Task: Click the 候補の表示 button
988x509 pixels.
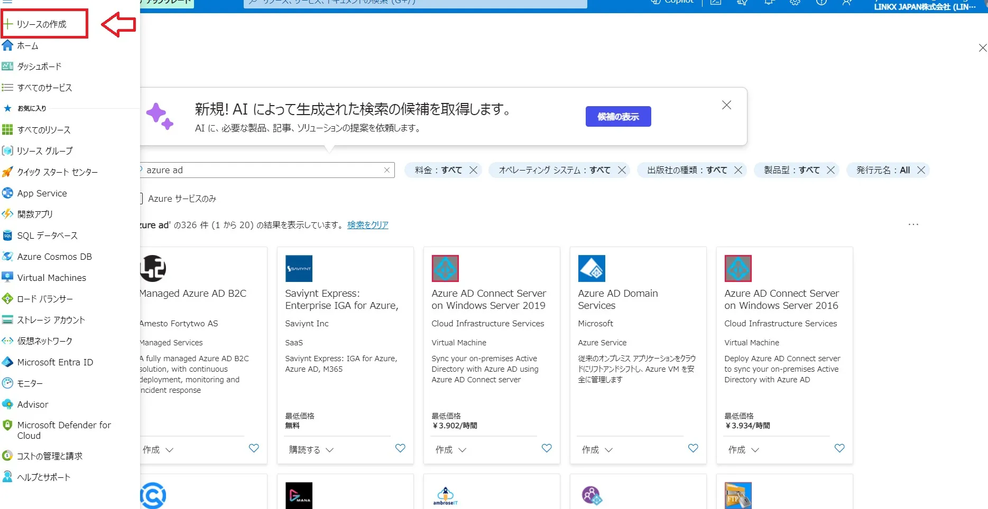Action: click(x=618, y=117)
